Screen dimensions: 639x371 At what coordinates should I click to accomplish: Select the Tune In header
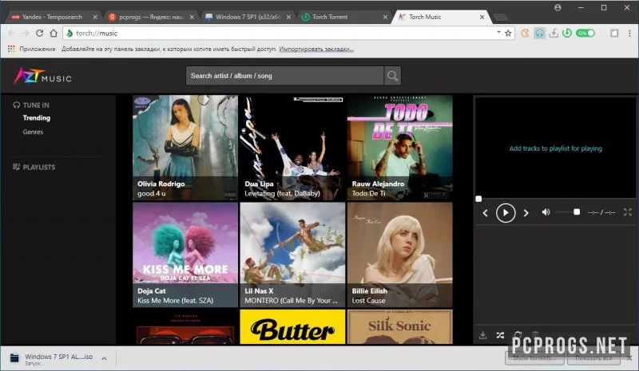coord(31,105)
